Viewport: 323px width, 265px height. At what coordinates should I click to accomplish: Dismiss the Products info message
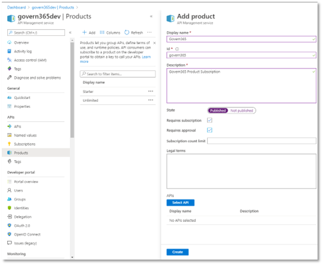pos(155,43)
